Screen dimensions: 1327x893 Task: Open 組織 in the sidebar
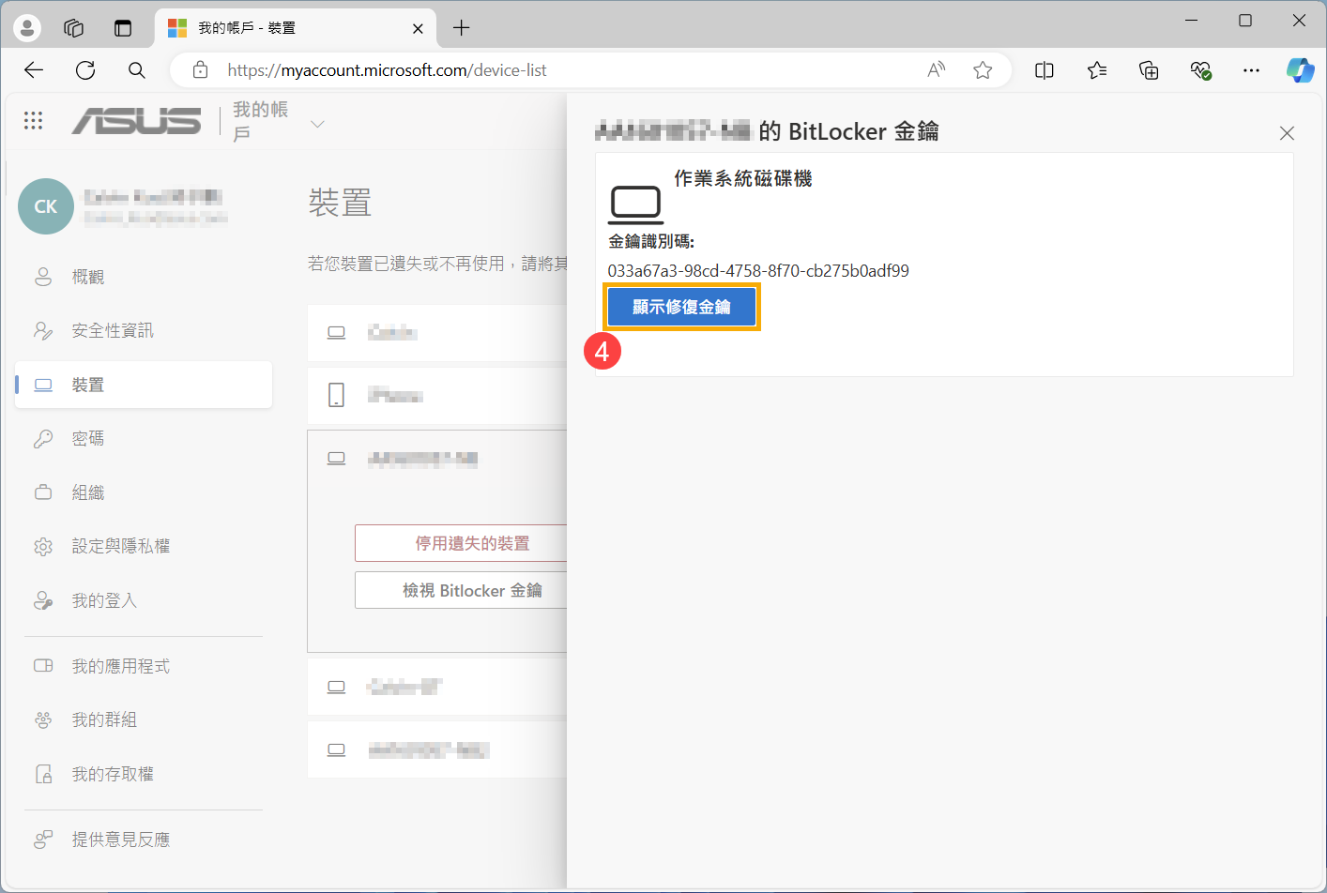(144, 492)
